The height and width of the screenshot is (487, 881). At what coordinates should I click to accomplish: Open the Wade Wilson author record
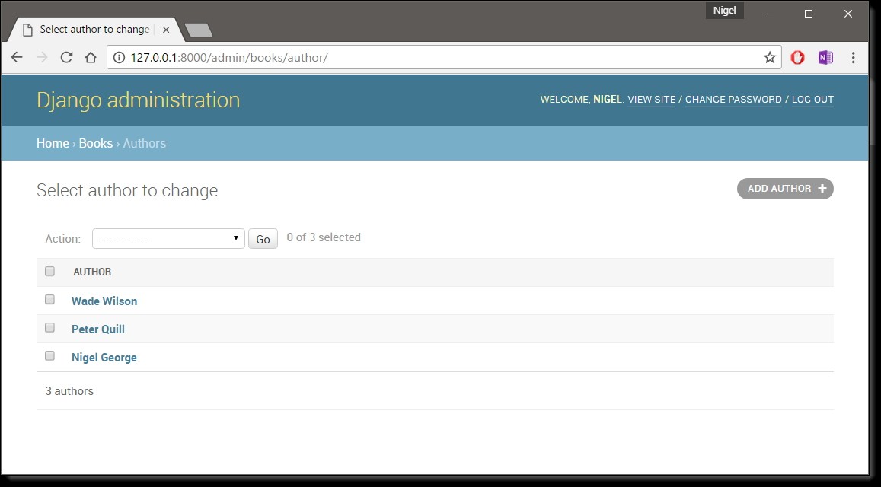coord(104,301)
